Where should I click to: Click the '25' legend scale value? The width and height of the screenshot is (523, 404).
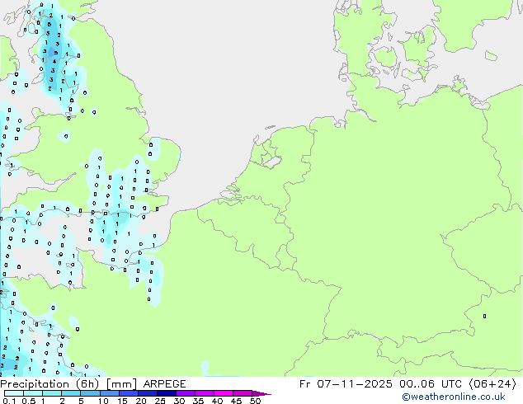pos(160,401)
